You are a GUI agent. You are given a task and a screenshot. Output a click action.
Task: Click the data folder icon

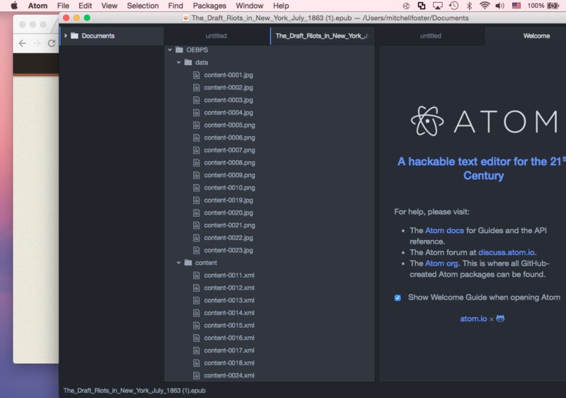[188, 62]
